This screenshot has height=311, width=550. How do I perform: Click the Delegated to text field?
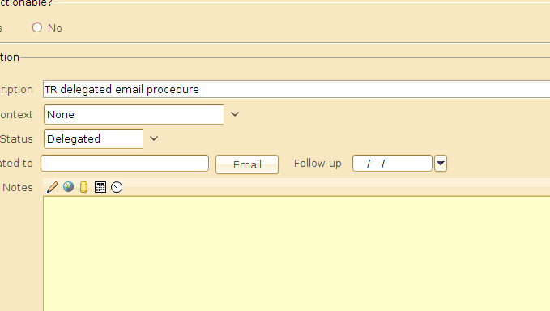pyautogui.click(x=125, y=163)
